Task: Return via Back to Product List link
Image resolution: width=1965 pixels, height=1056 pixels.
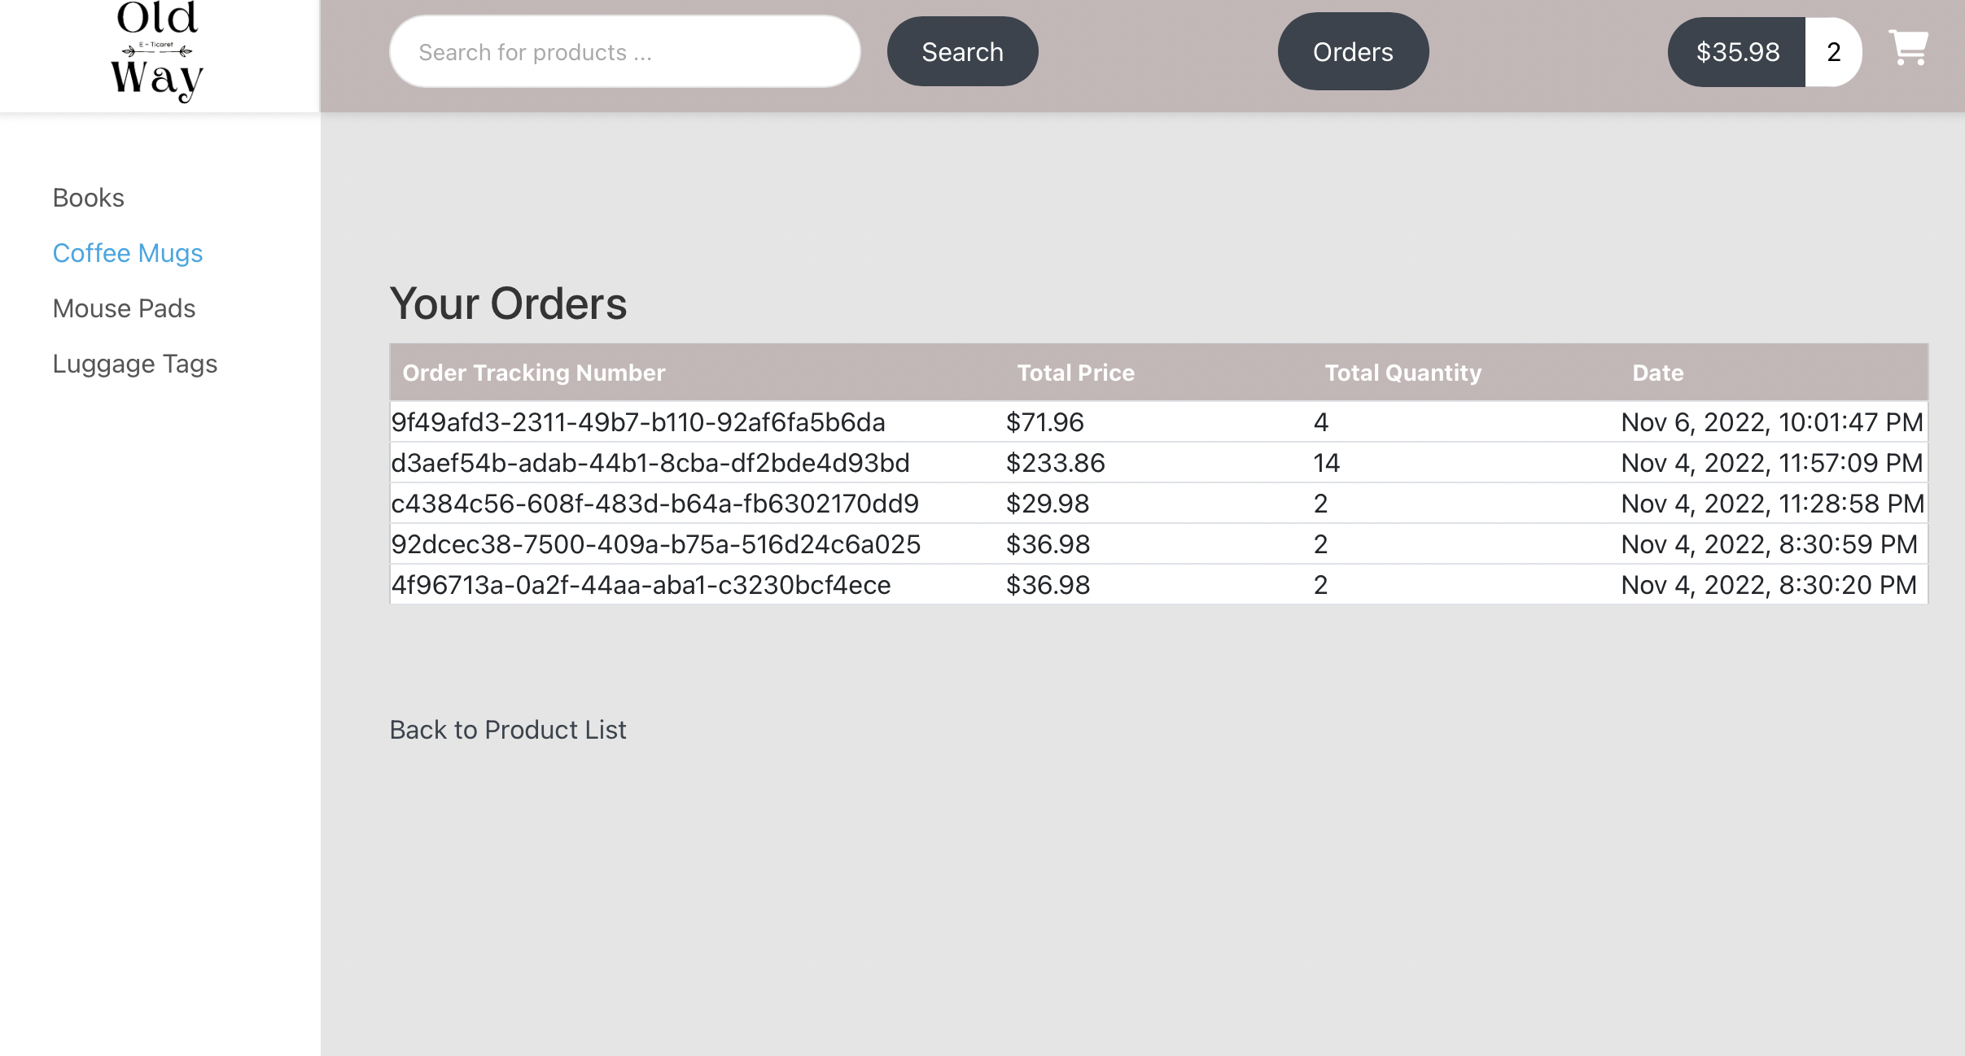Action: (507, 729)
